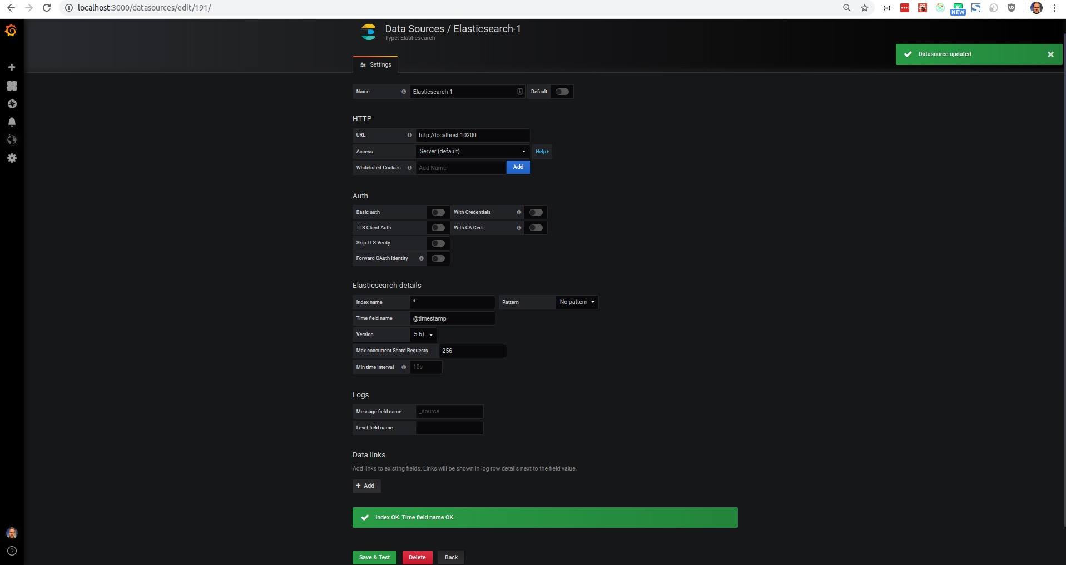Click the uBlock Origin extension shield icon

pos(1012,8)
